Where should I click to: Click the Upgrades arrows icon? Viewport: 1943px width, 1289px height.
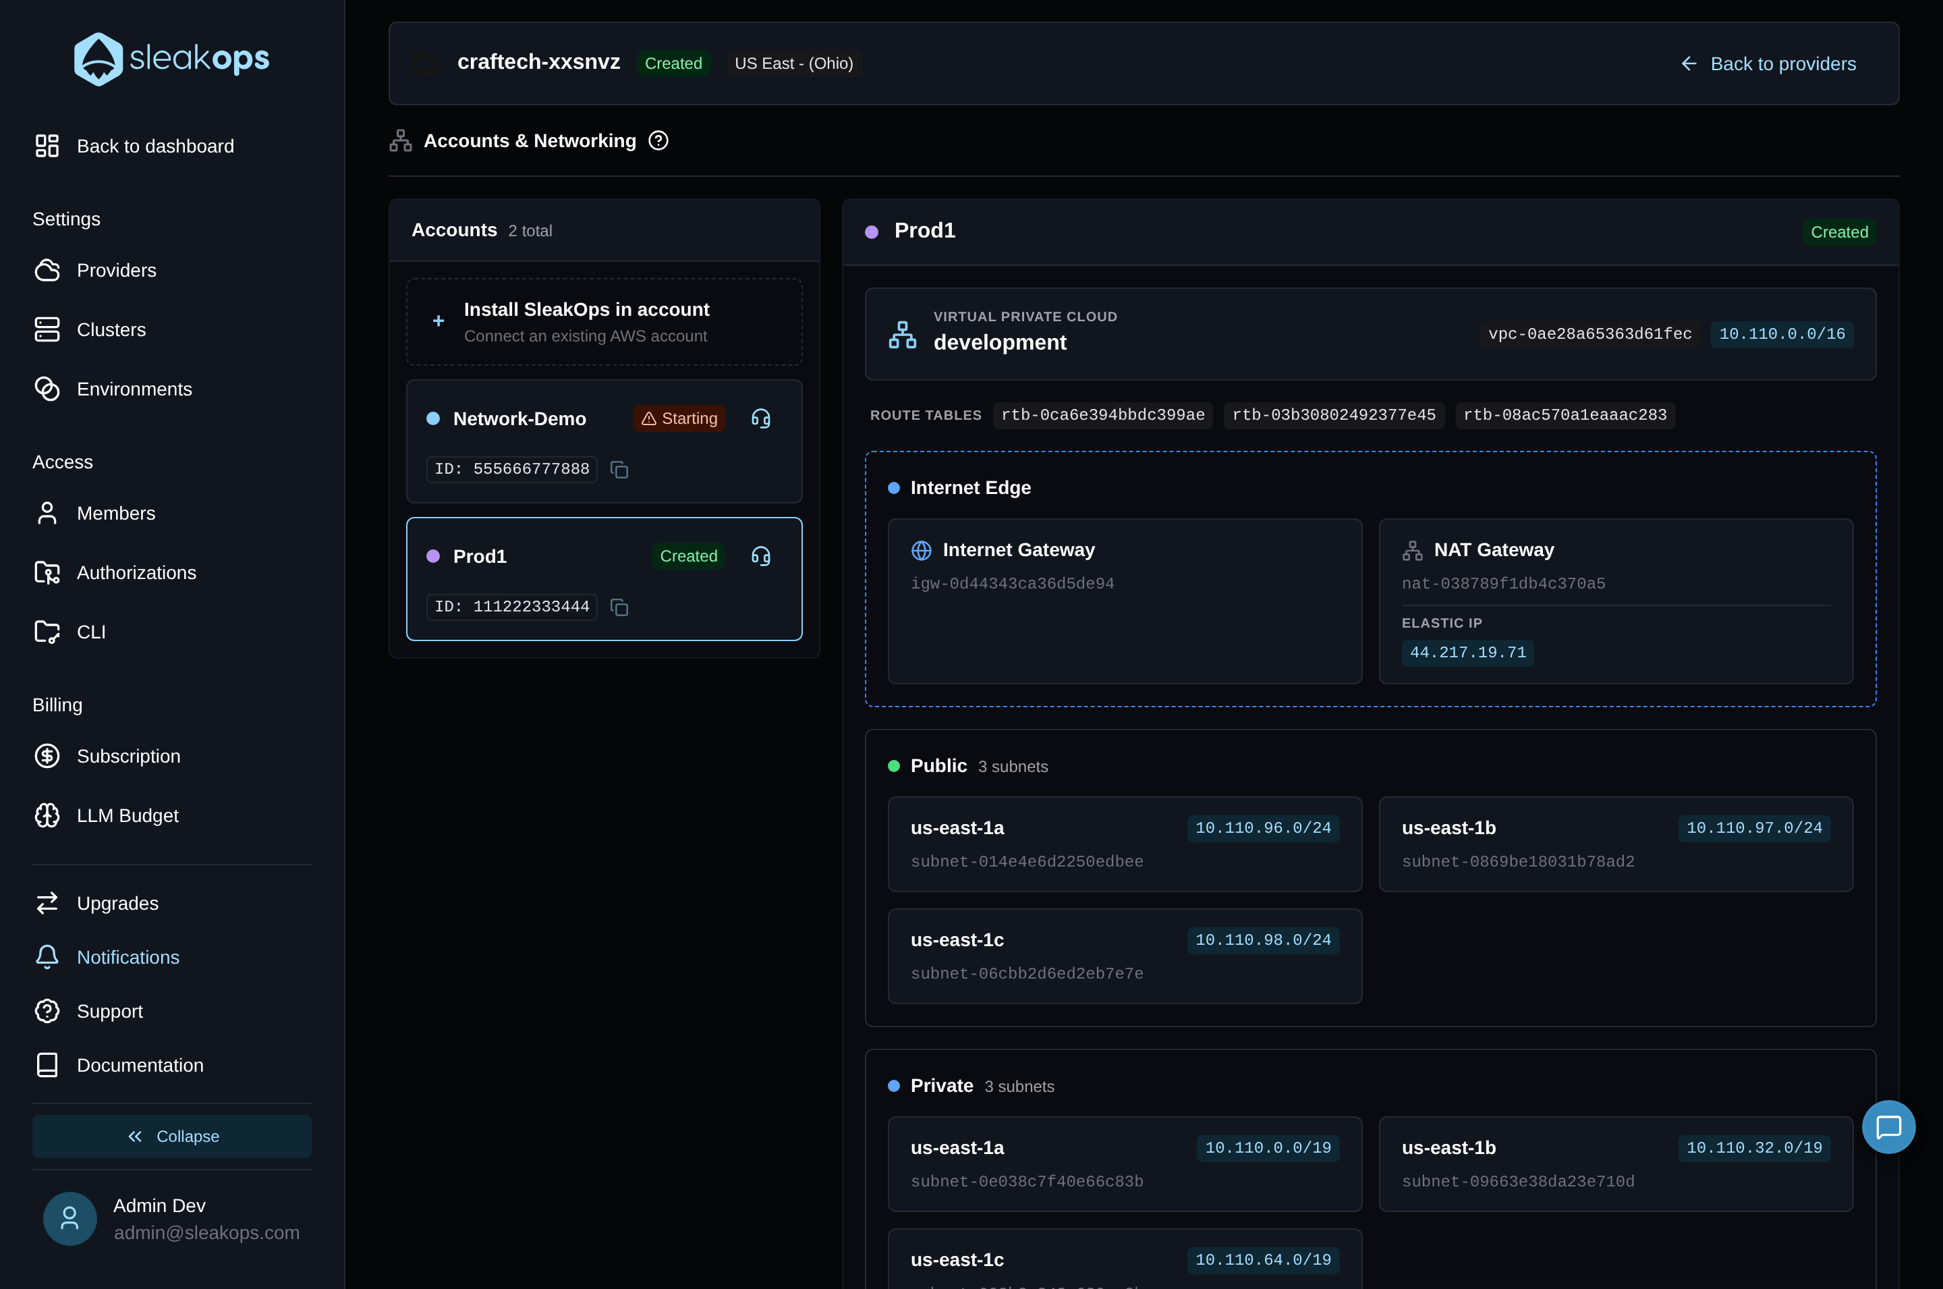(x=48, y=902)
